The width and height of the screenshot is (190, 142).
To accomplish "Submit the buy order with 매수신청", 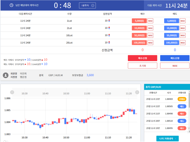I will pyautogui.click(x=142, y=58).
